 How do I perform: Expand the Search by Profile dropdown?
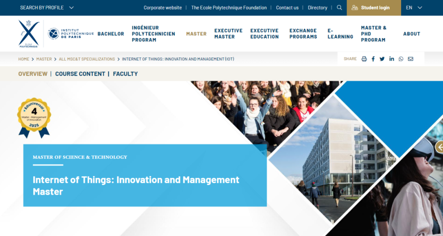47,8
